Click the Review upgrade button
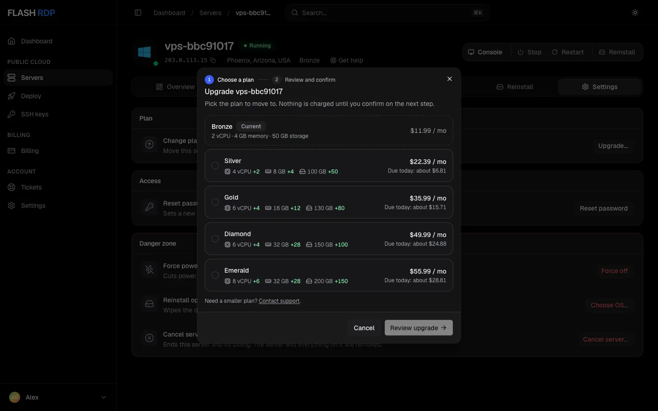 pos(419,328)
